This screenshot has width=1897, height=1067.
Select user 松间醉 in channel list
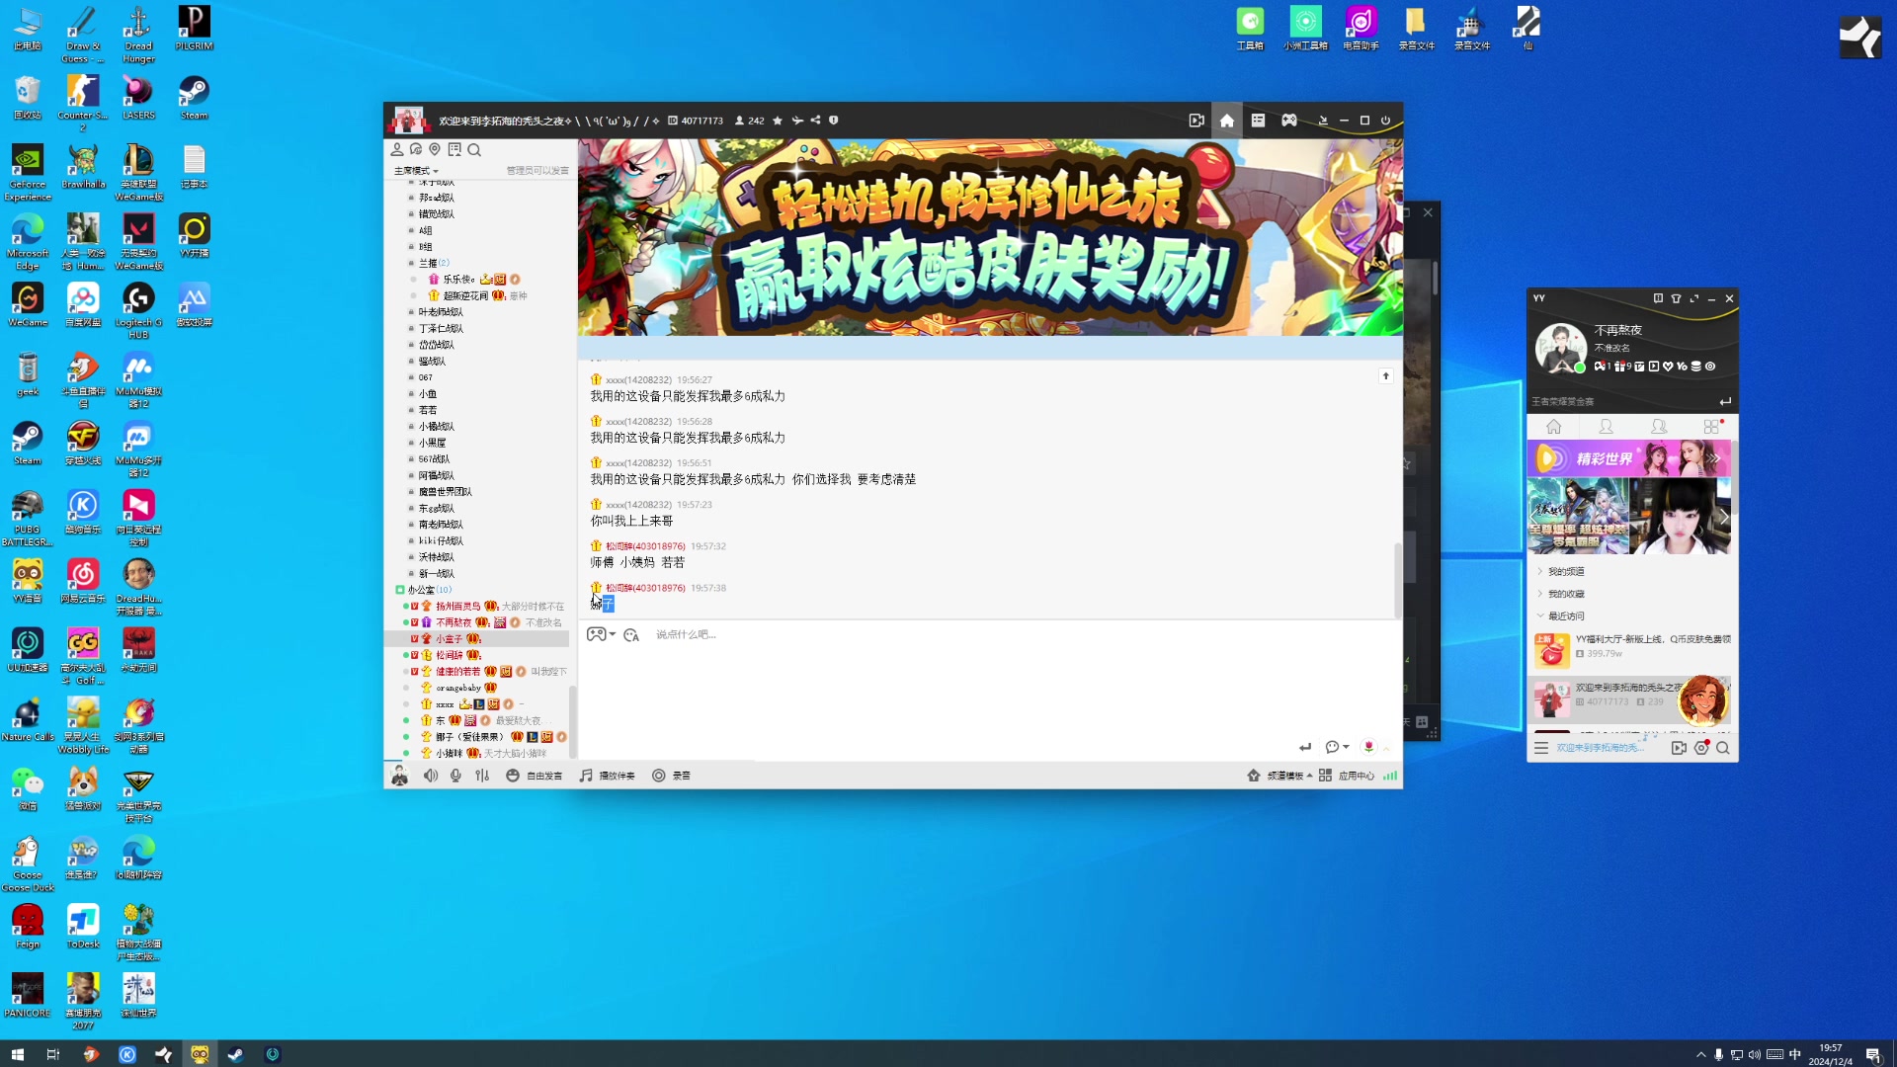(x=450, y=655)
